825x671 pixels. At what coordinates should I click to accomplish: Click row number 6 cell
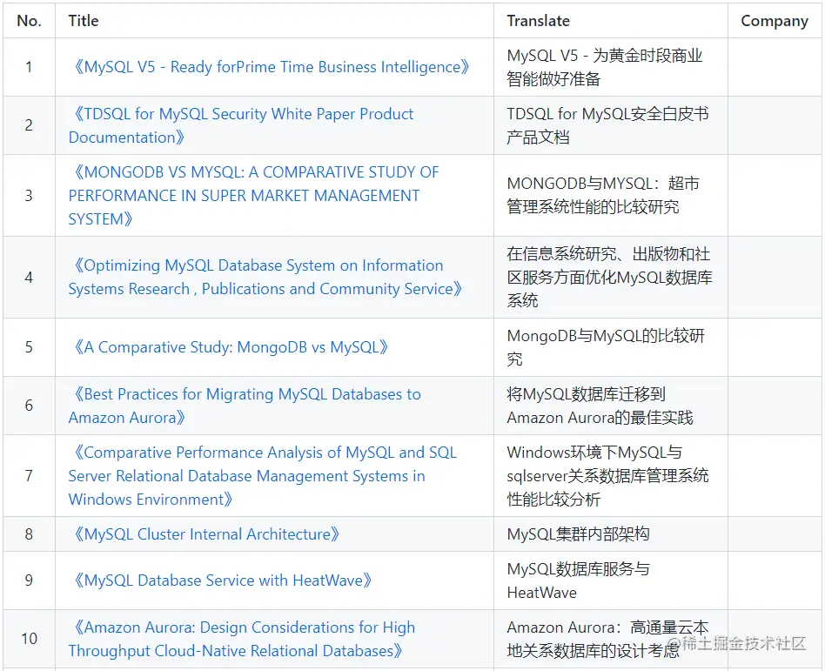[29, 406]
